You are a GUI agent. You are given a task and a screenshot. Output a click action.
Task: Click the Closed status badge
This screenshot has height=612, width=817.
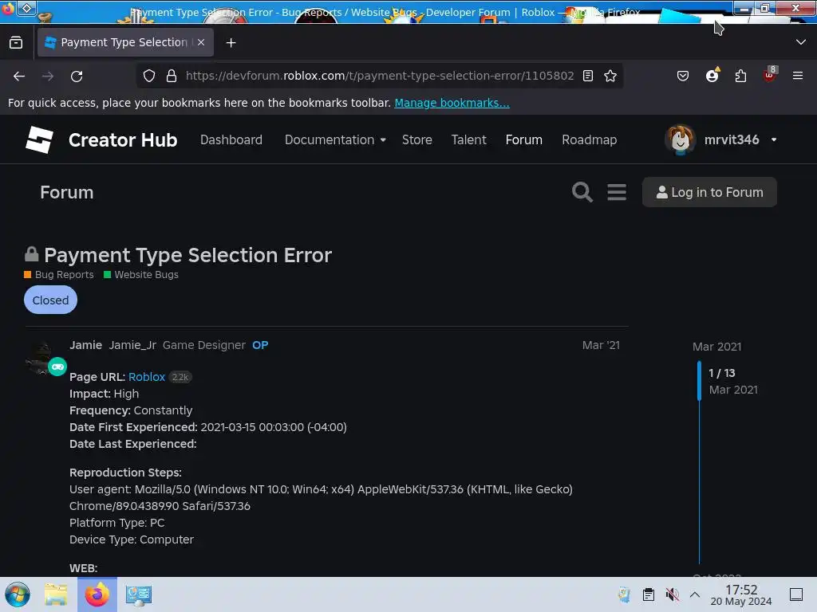click(x=50, y=300)
